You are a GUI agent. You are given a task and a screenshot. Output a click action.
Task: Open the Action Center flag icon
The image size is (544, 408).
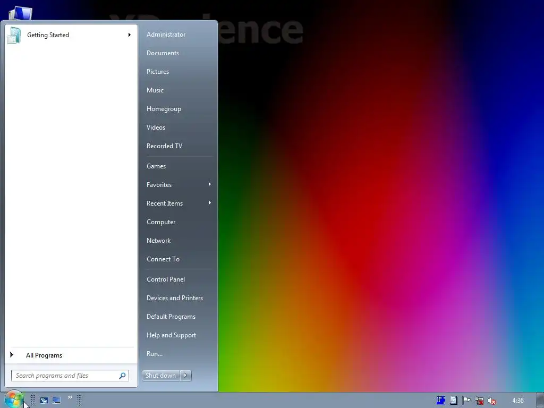click(466, 401)
